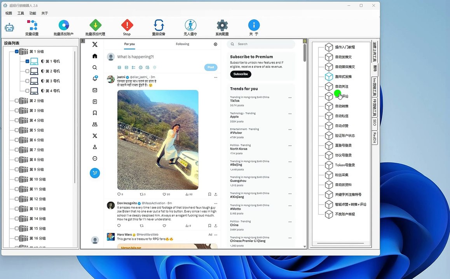Switch to the RedDit vertical tab
Screen dimensions: 450x279
[375, 138]
